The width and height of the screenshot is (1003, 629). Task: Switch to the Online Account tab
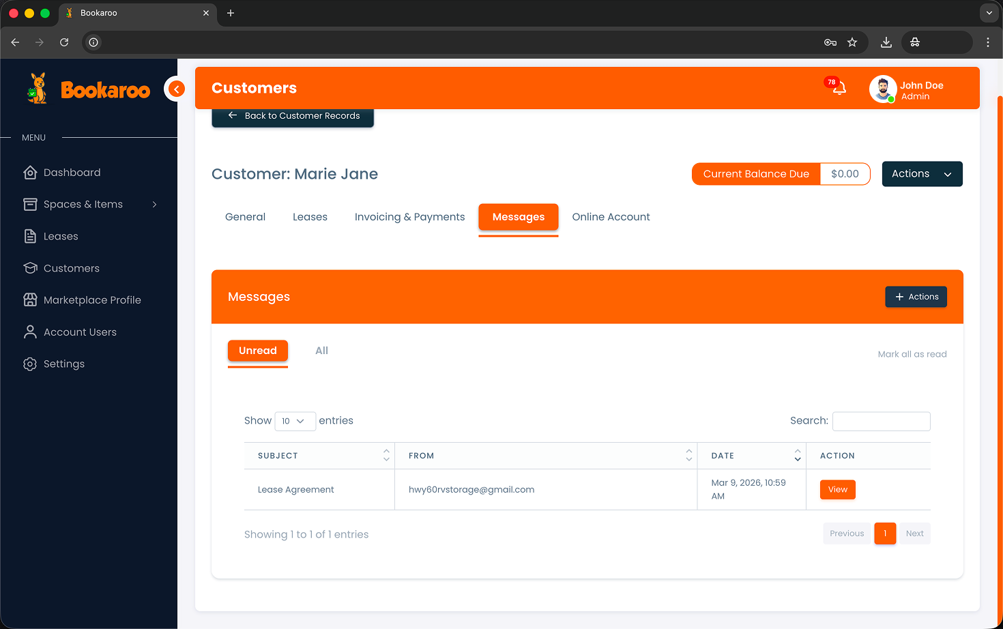pos(611,217)
